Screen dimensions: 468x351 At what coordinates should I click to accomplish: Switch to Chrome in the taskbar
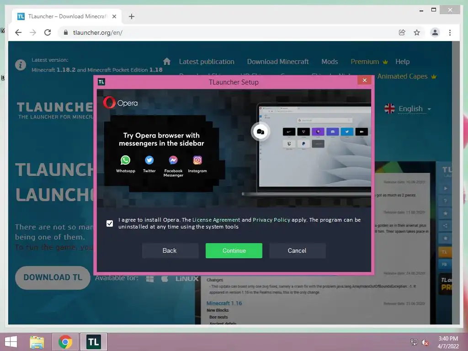point(65,342)
